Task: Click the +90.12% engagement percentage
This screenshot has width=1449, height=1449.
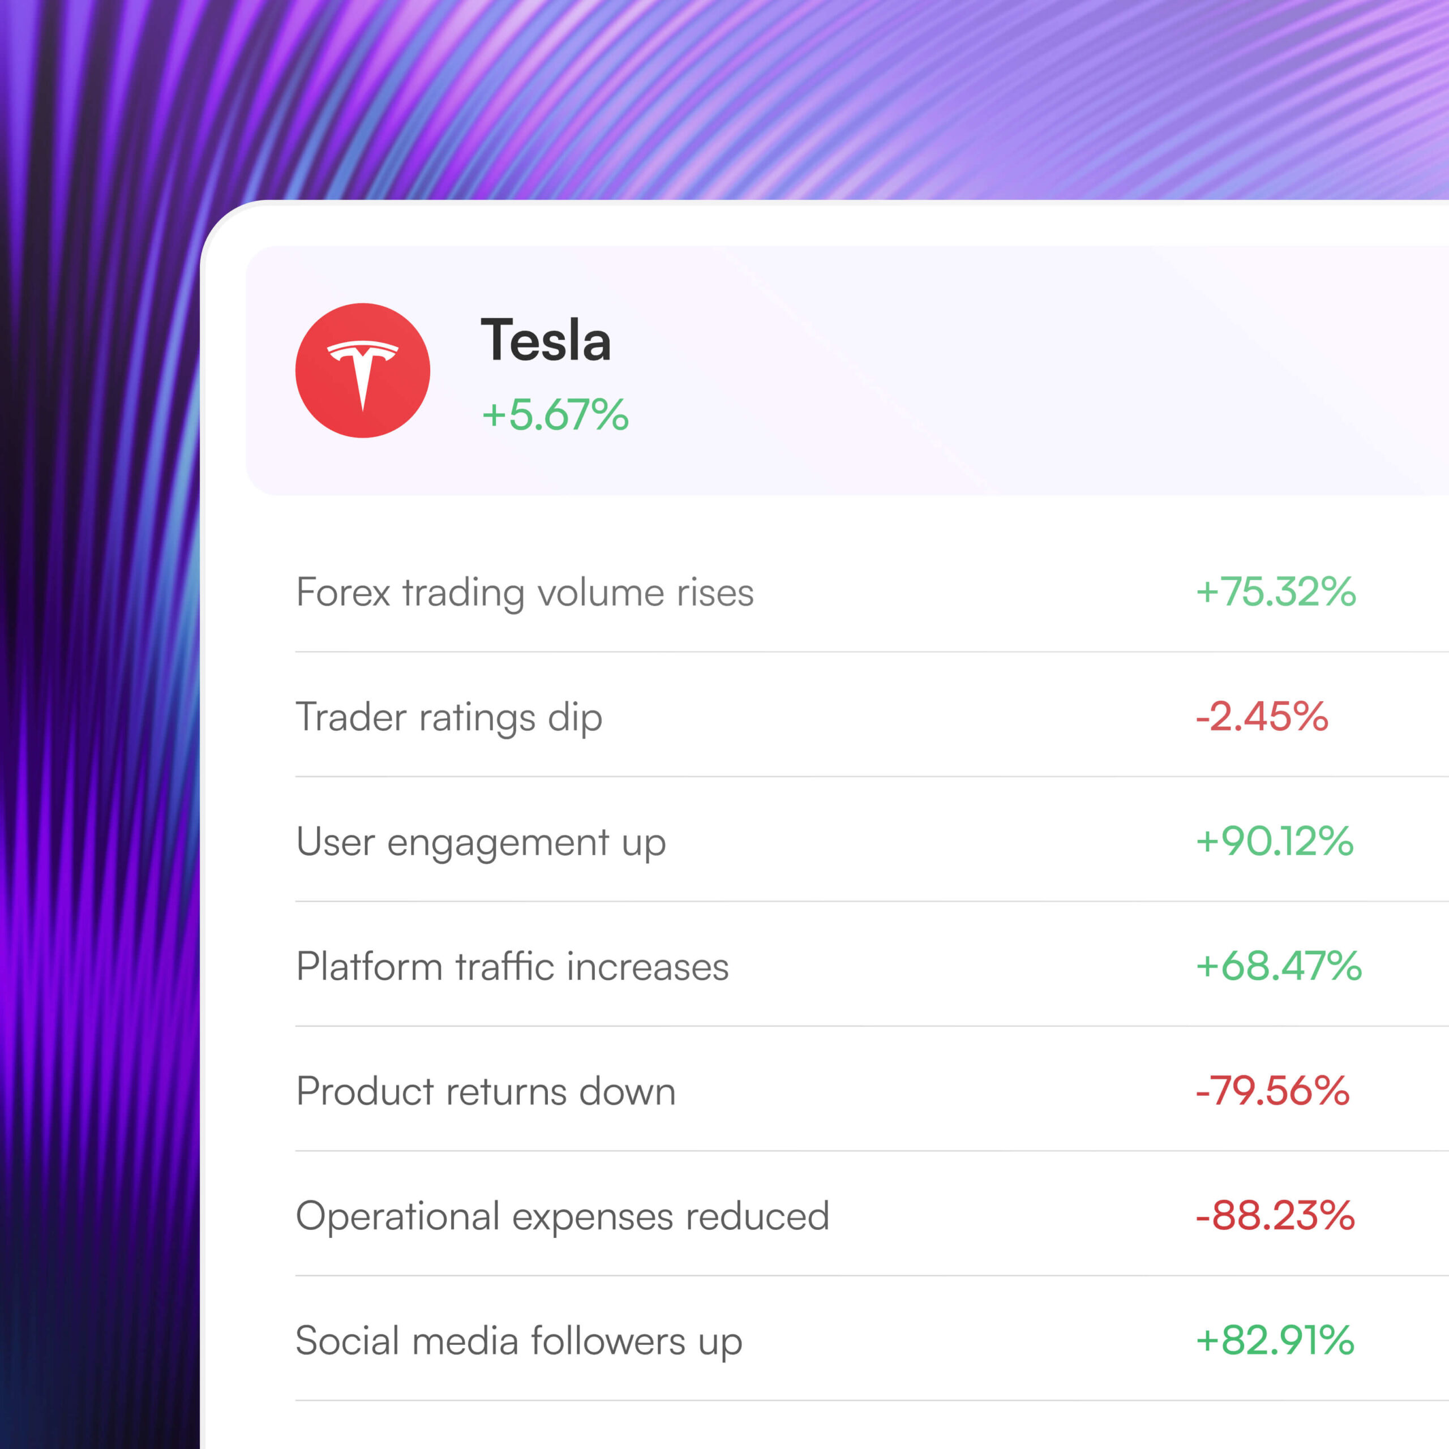Action: click(1274, 841)
